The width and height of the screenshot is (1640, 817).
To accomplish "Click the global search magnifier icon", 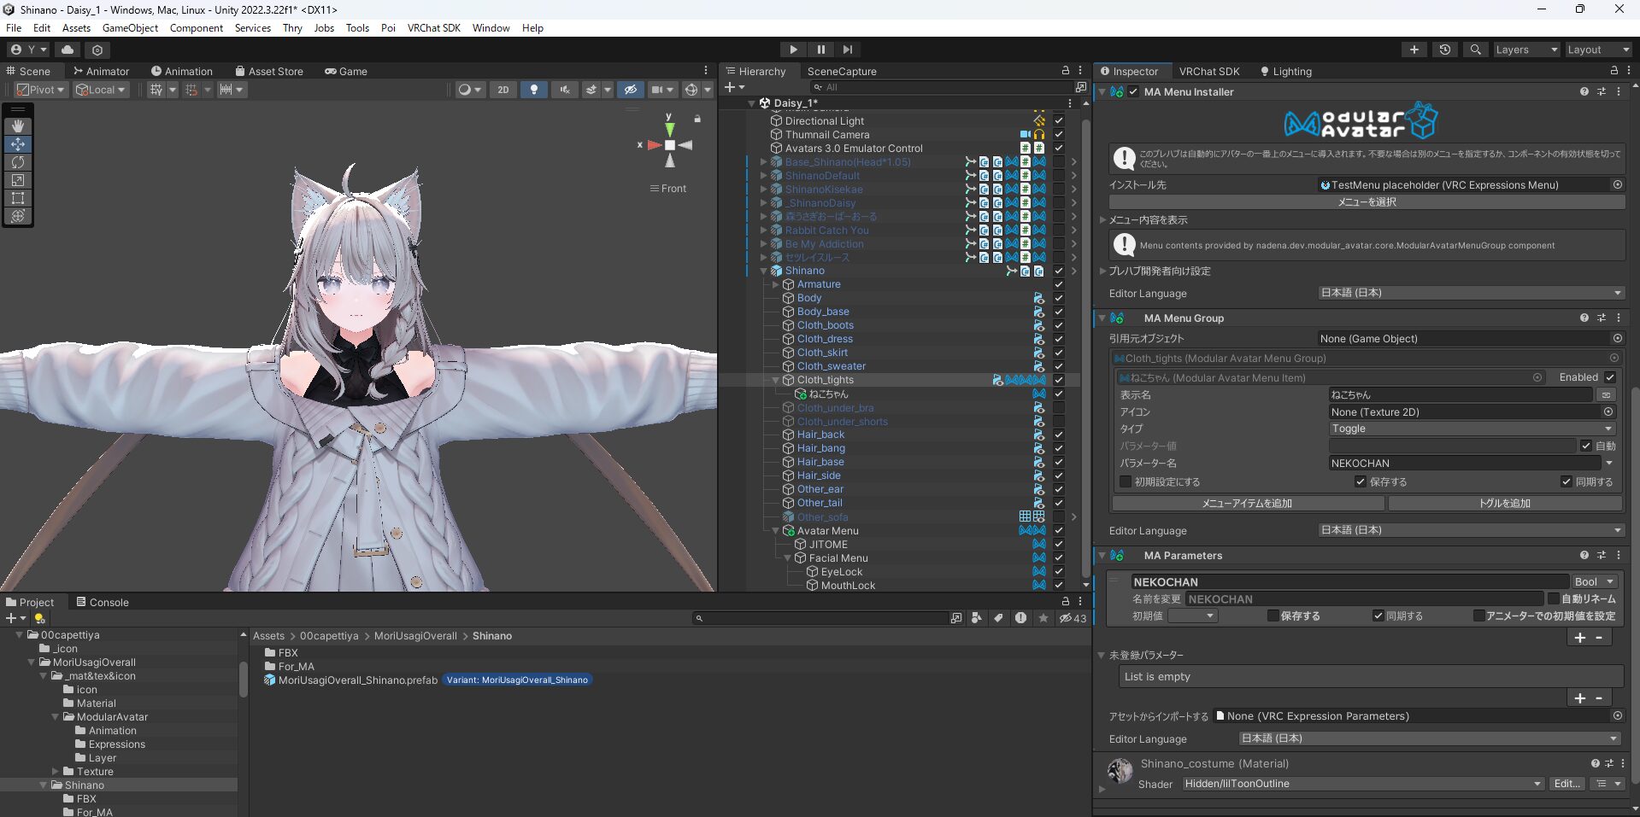I will point(1476,50).
